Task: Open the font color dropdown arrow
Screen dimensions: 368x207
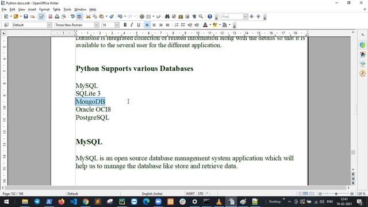Action: 210,25
